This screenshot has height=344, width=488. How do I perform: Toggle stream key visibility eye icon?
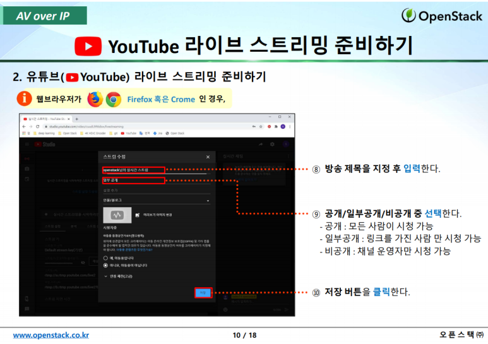point(83,263)
